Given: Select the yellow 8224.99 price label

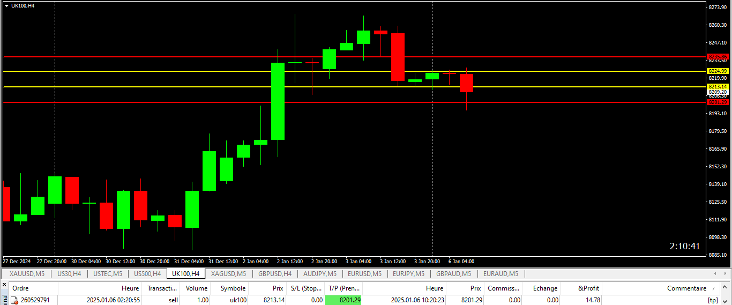Looking at the screenshot, I should (x=718, y=71).
